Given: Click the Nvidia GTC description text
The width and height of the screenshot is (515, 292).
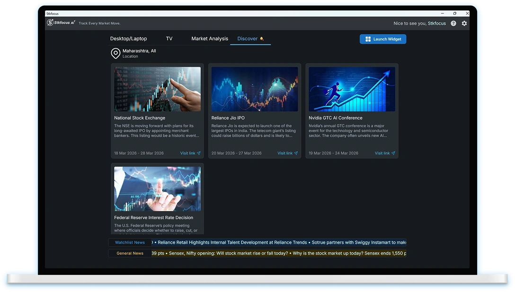Looking at the screenshot, I should pyautogui.click(x=348, y=131).
